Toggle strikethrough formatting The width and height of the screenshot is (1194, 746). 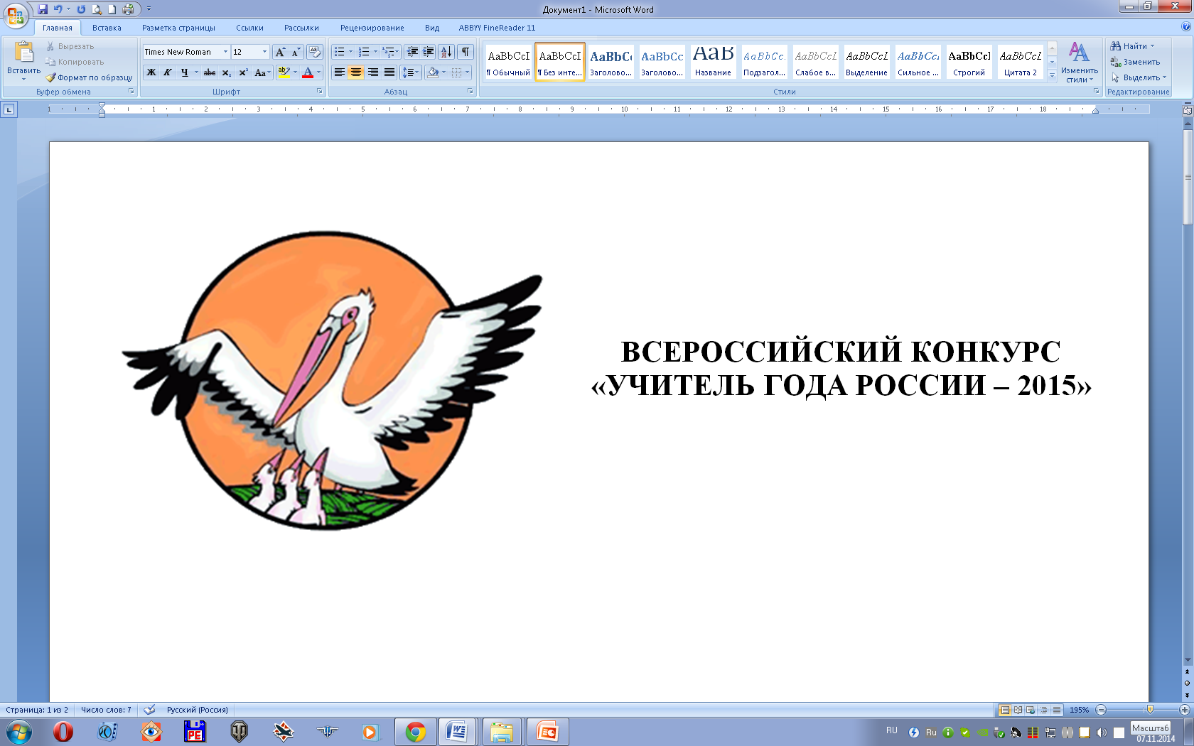210,72
